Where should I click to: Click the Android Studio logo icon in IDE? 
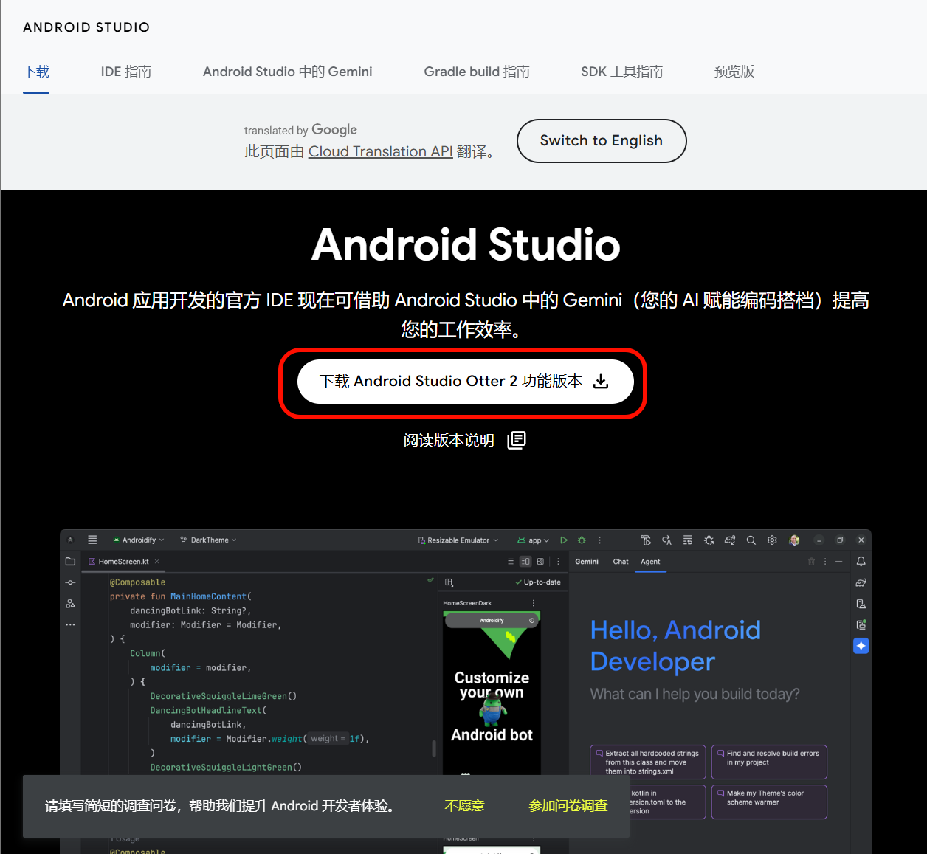(70, 540)
